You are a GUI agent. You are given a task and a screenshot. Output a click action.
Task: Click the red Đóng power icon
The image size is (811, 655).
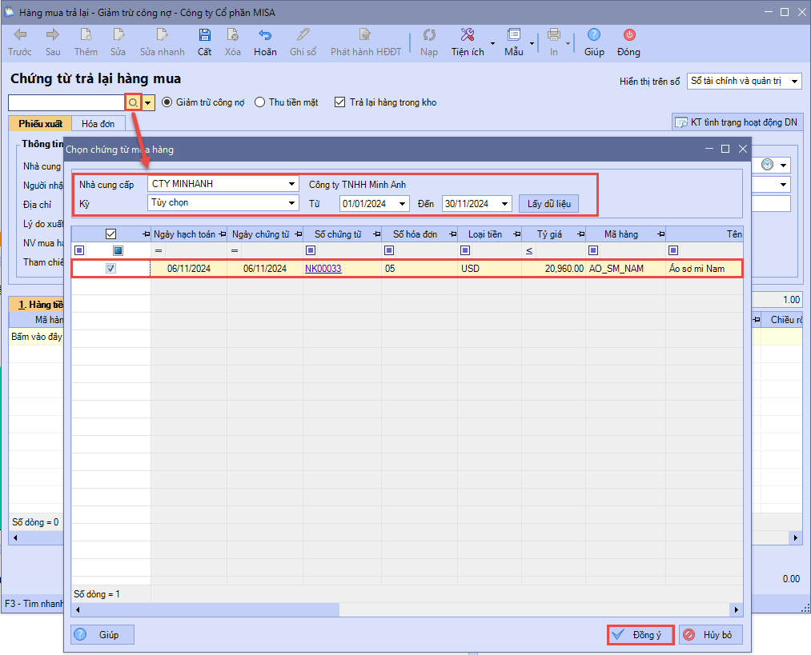coord(628,35)
